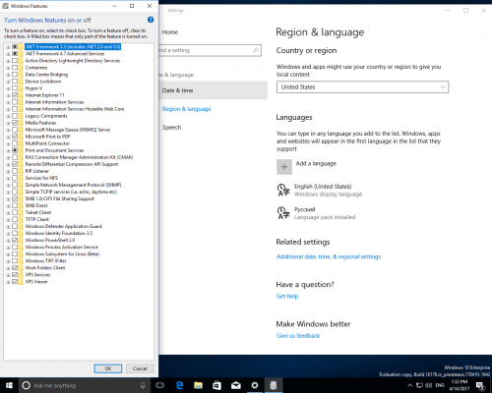The width and height of the screenshot is (492, 393).
Task: Select the Русский language icon
Action: click(283, 213)
